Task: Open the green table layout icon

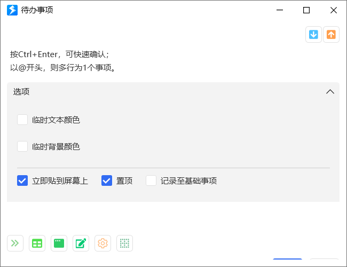Action: [x=37, y=243]
